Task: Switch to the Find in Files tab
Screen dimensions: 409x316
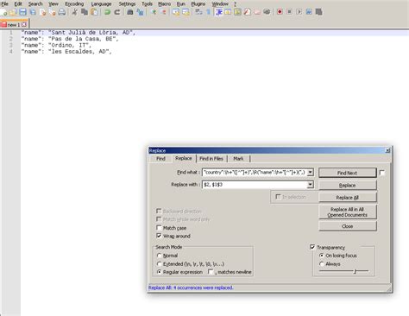Action: tap(211, 159)
